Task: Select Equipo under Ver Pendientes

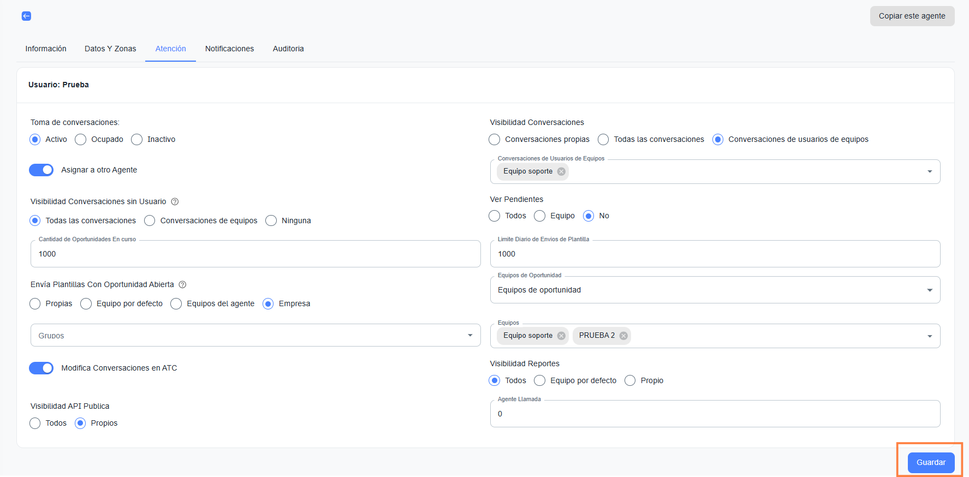Action: 540,216
